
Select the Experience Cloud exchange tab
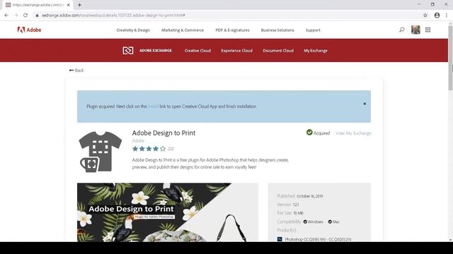pos(236,51)
